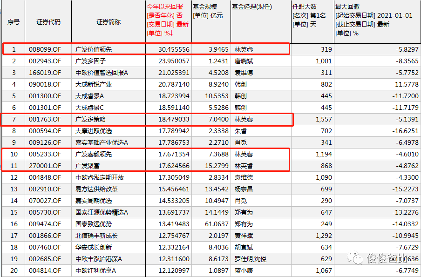Select security code 001301.OF
Viewport: 421px width, 277px height.
[x=45, y=108]
